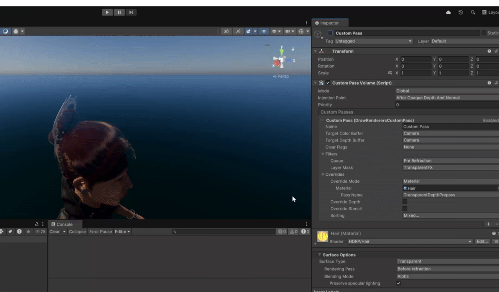
Task: Open Custom Pass Volume help icon
Action: coord(489,83)
